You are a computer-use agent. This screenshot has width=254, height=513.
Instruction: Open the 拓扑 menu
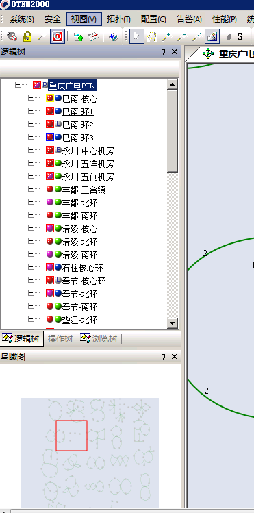tap(118, 20)
